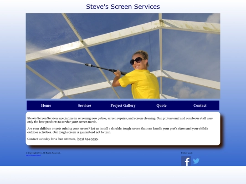
Task: Go to the Home menu item
Action: pyautogui.click(x=46, y=105)
